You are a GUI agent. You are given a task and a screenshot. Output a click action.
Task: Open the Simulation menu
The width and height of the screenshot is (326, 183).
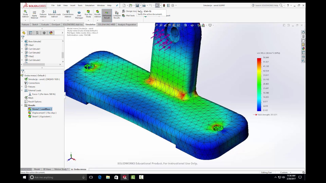point(90,5)
